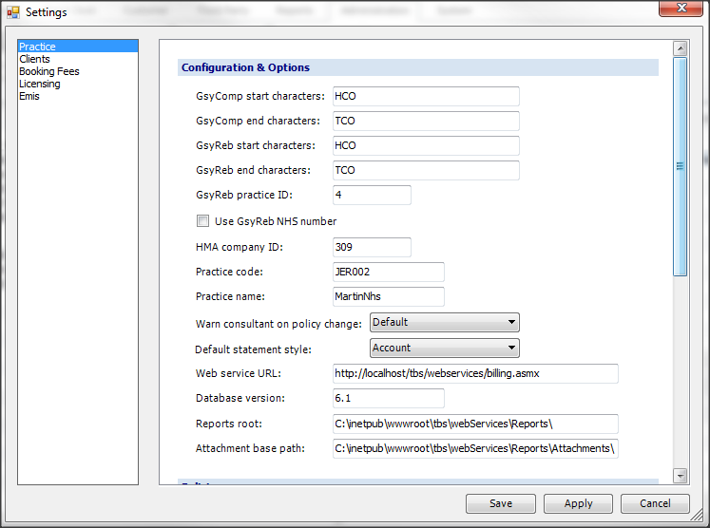Click the GsyComp start characters field
This screenshot has height=528, width=710.
426,96
